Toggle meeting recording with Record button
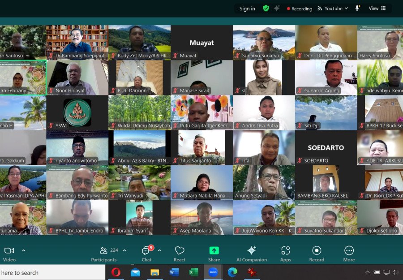Image resolution: width=403 pixels, height=280 pixels. [x=317, y=254]
